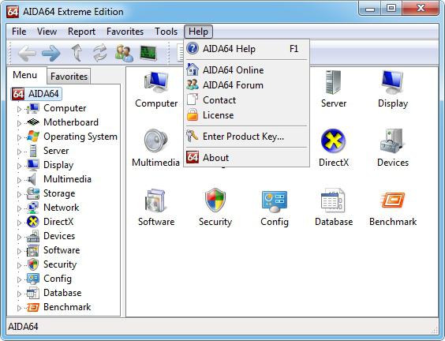Viewport: 445px width, 341px height.
Task: Choose AIDA64 Forum menu entry
Action: pos(246,85)
